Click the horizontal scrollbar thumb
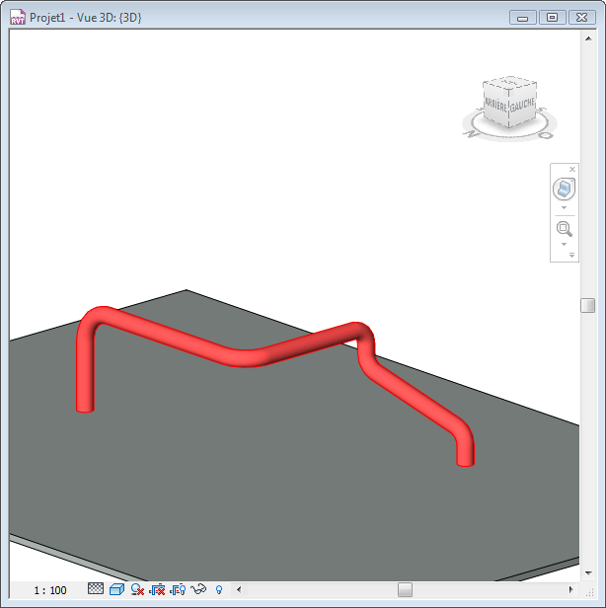The image size is (606, 608). pyautogui.click(x=405, y=590)
